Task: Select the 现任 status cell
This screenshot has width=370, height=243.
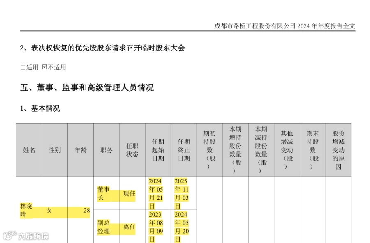Action: pos(129,195)
